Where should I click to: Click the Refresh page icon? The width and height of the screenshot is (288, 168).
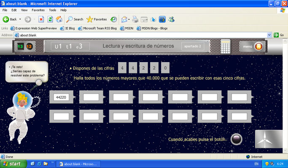50,19
